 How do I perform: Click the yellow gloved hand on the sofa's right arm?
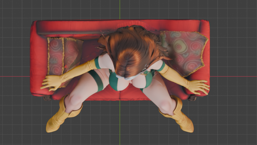click(x=198, y=87)
